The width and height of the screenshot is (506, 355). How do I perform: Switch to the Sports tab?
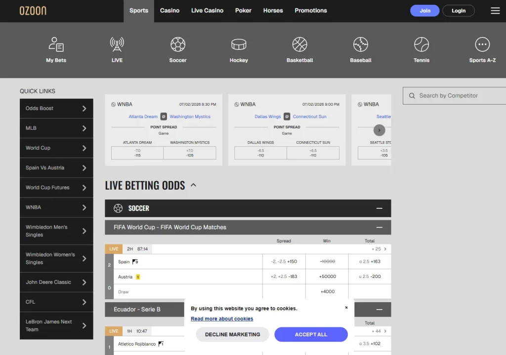[139, 11]
